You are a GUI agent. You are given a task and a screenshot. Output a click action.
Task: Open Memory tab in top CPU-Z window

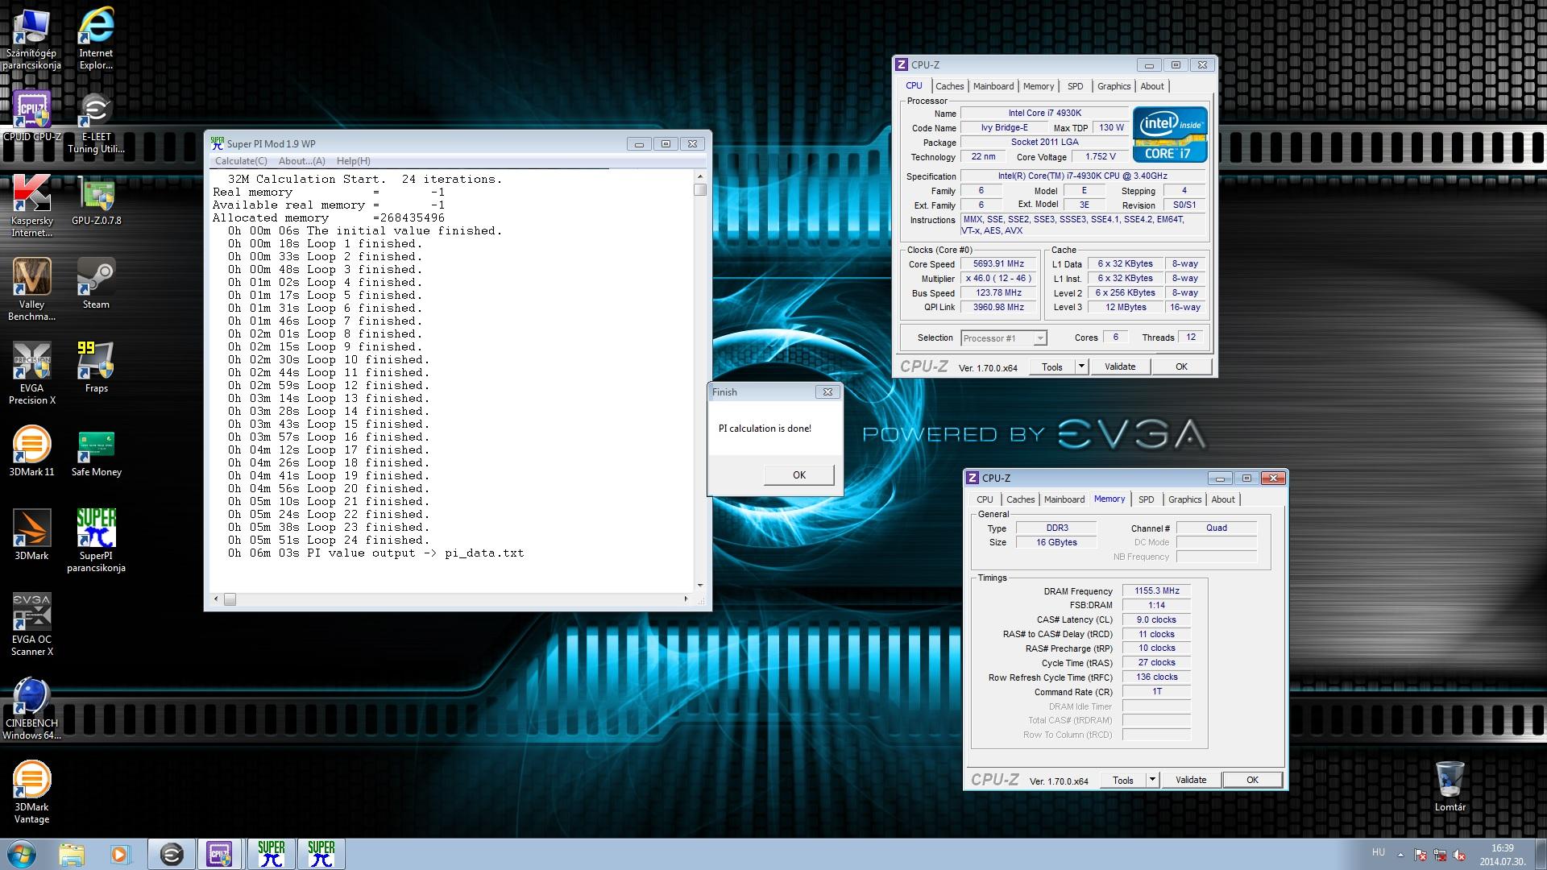[1039, 86]
